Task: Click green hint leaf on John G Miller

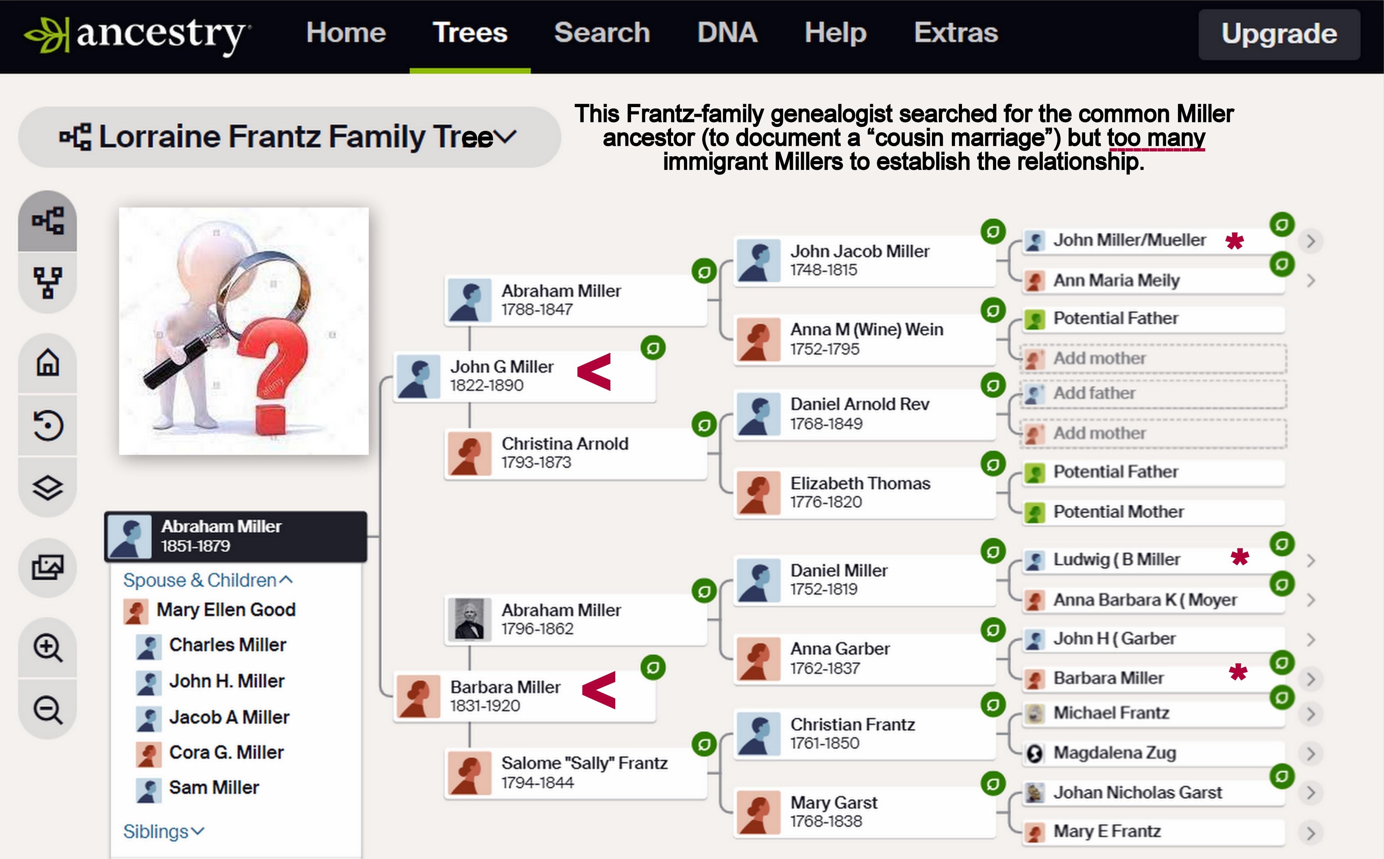Action: tap(653, 348)
